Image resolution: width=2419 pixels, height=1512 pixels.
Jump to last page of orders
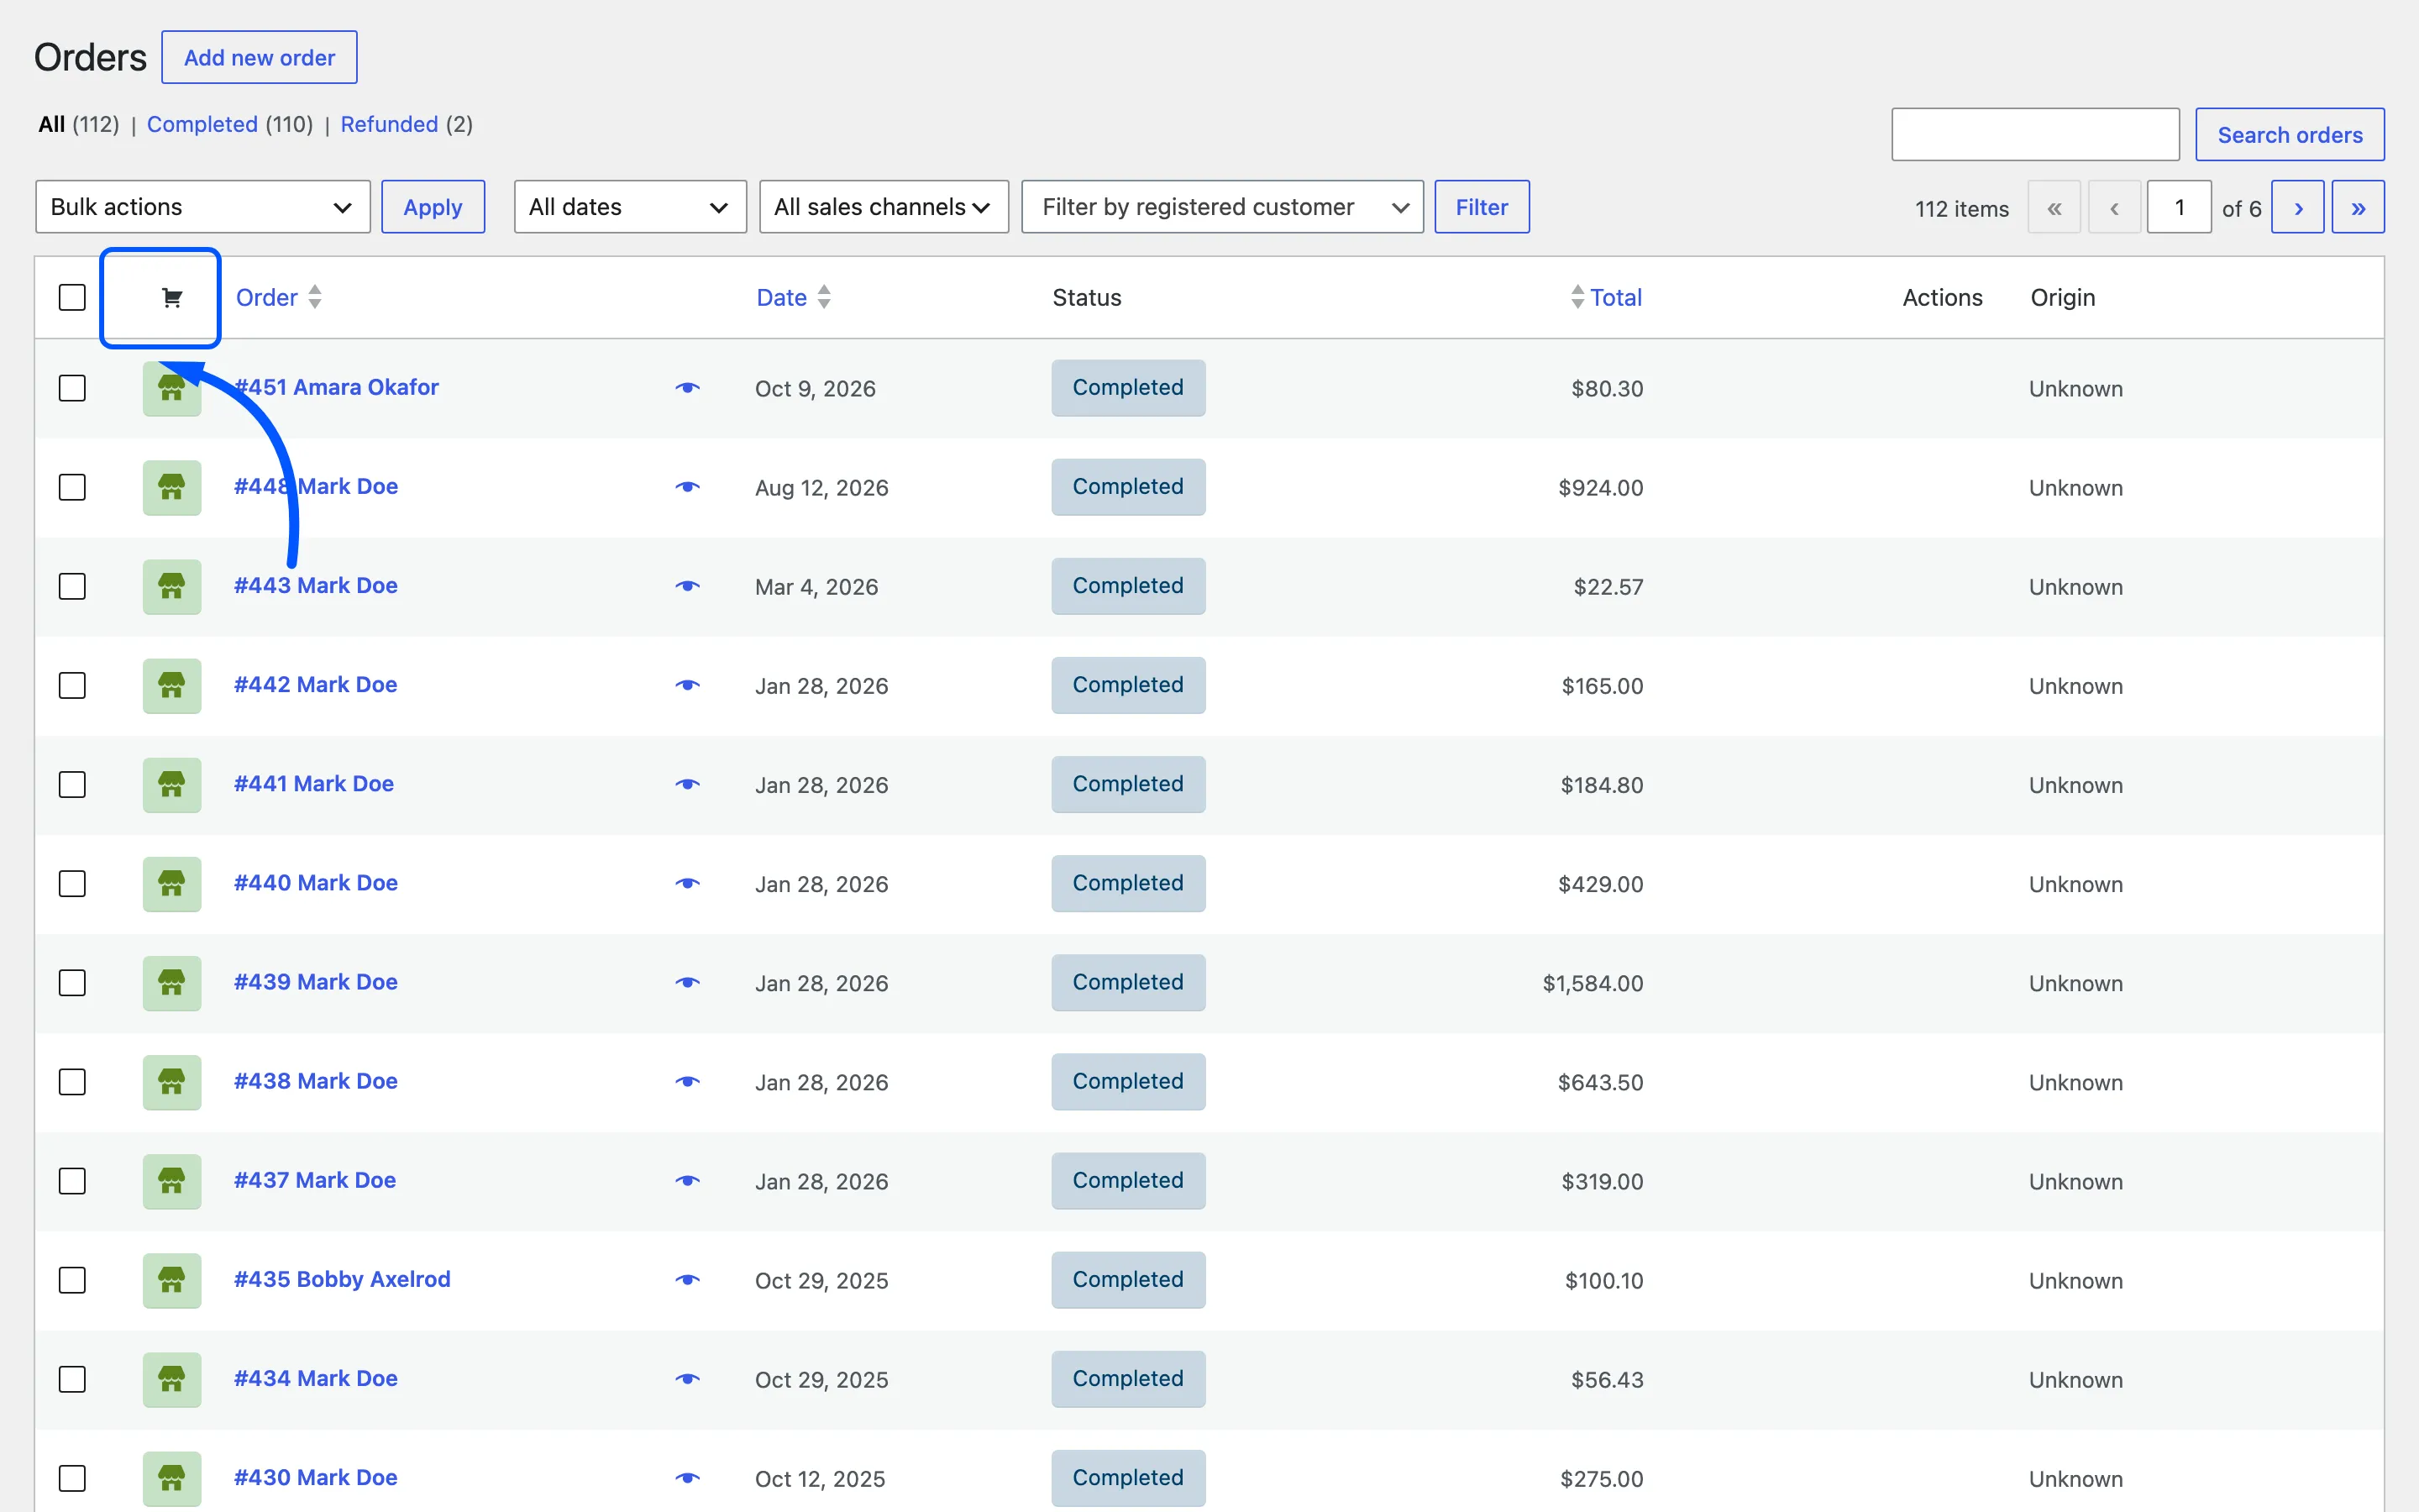[x=2358, y=207]
